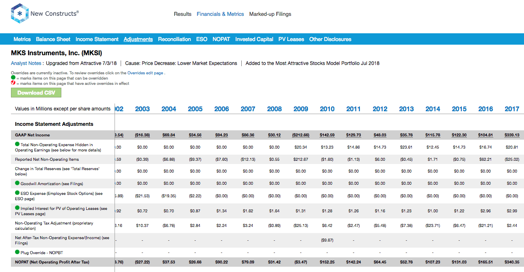Click Reported Non-Operating Items value $212.67
The image size is (524, 272).
tap(301, 160)
